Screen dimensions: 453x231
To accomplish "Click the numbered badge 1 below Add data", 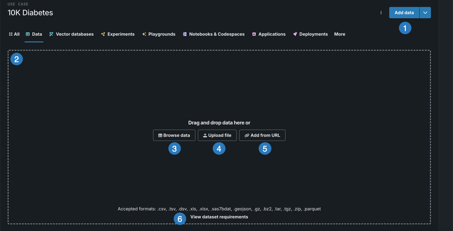I will pyautogui.click(x=405, y=28).
